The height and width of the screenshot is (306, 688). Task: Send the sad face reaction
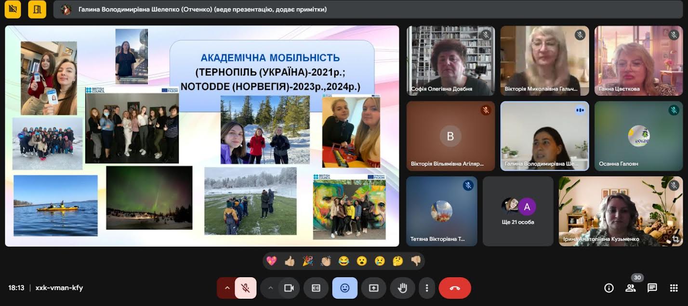[x=380, y=261]
